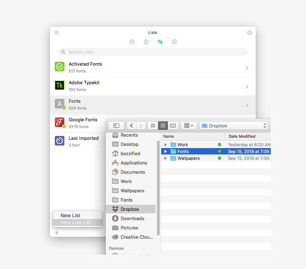Click the Last Imported clock icon
Viewport: 306px width, 269px height.
click(x=59, y=141)
